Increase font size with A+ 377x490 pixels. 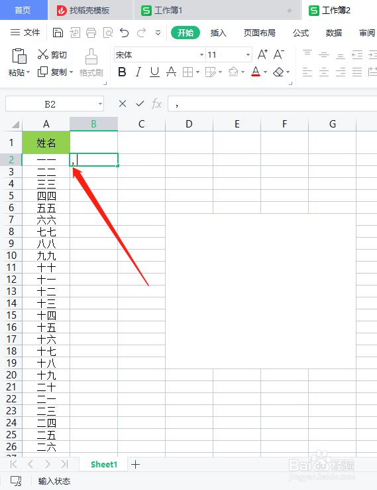point(262,54)
